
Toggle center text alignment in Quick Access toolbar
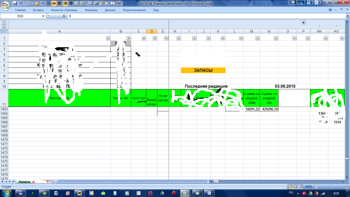(71, 3)
